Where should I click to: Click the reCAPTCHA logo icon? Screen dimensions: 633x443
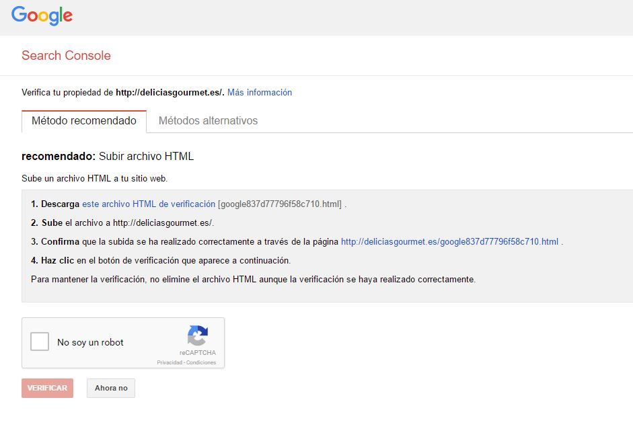(198, 335)
